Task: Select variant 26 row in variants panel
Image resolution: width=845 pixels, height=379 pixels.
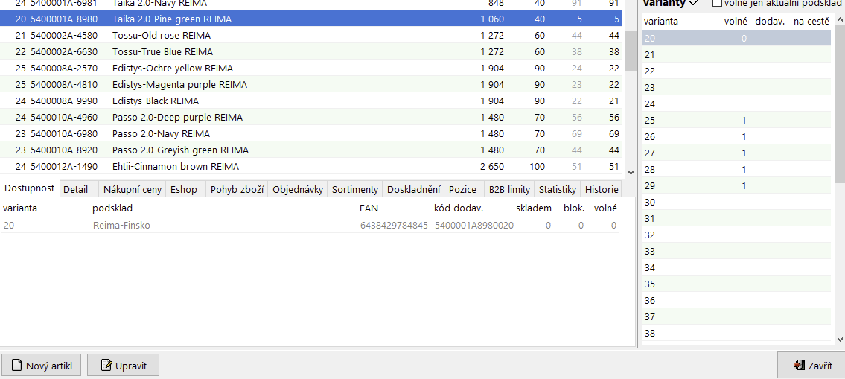Action: click(x=736, y=136)
